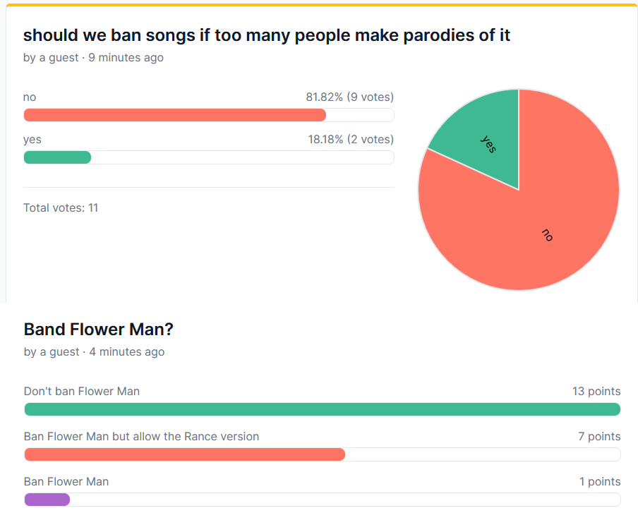
Task: Click 'by a guest · 4 minutes ago'
Action: click(95, 351)
